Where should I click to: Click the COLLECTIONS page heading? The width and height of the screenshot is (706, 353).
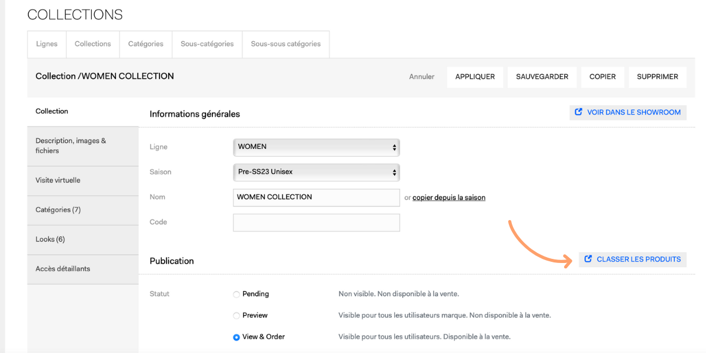(x=75, y=15)
